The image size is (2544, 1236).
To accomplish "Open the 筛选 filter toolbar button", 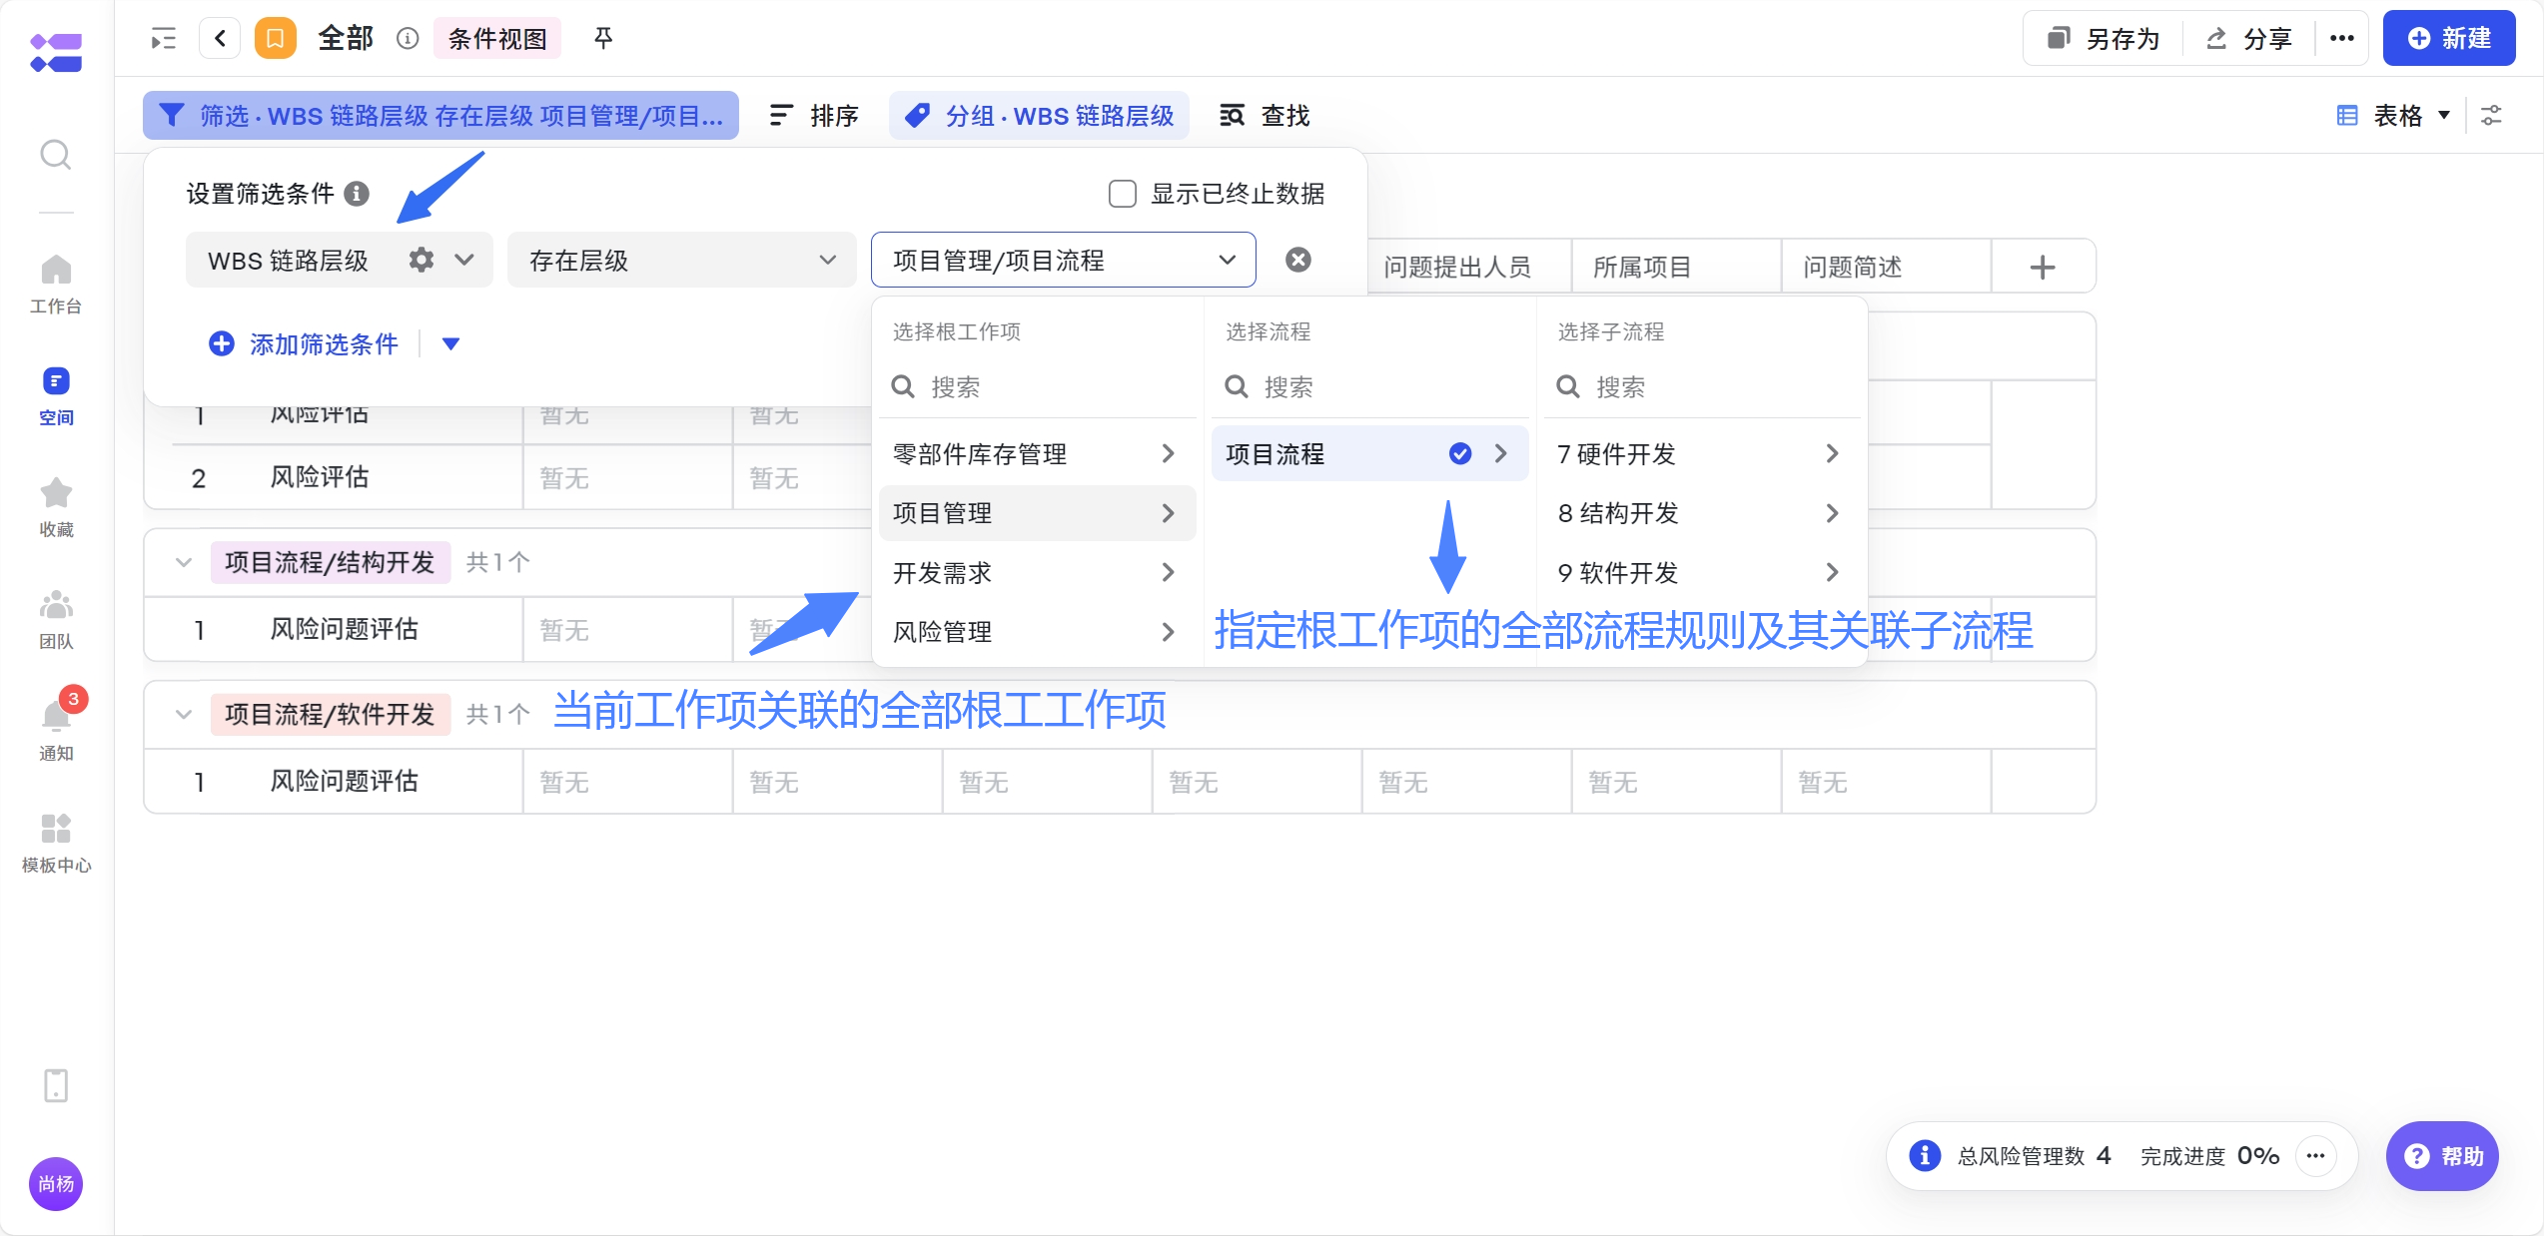I will 440,116.
